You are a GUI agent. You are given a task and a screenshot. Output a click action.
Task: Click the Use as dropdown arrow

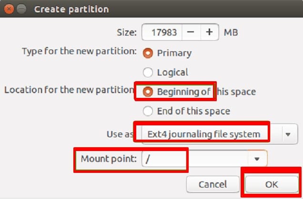tap(288, 134)
